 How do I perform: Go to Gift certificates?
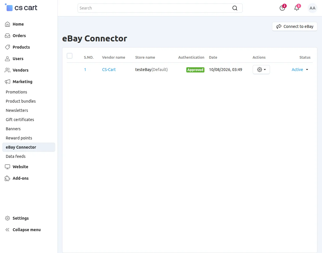pos(20,120)
